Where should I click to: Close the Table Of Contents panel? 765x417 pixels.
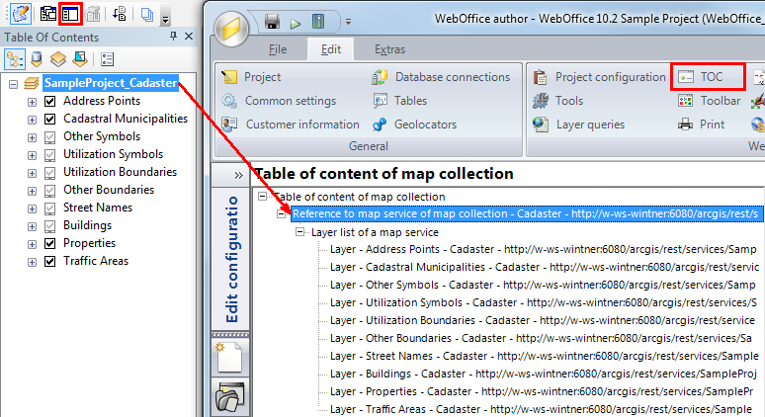click(x=189, y=37)
